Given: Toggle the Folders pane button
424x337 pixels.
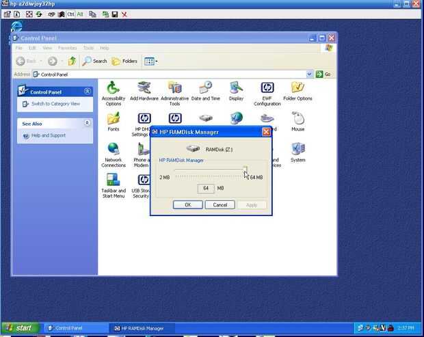Looking at the screenshot, I should [x=124, y=61].
